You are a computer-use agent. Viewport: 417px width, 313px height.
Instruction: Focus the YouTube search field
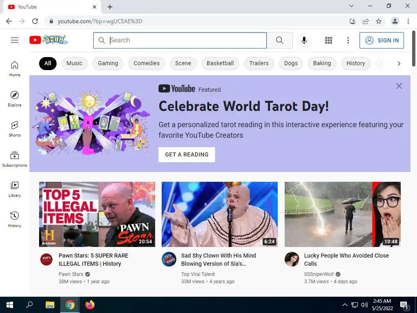tap(180, 40)
